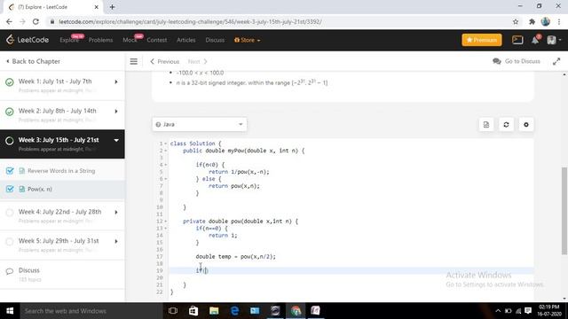Click the Search the web and Windows box

pos(91,311)
